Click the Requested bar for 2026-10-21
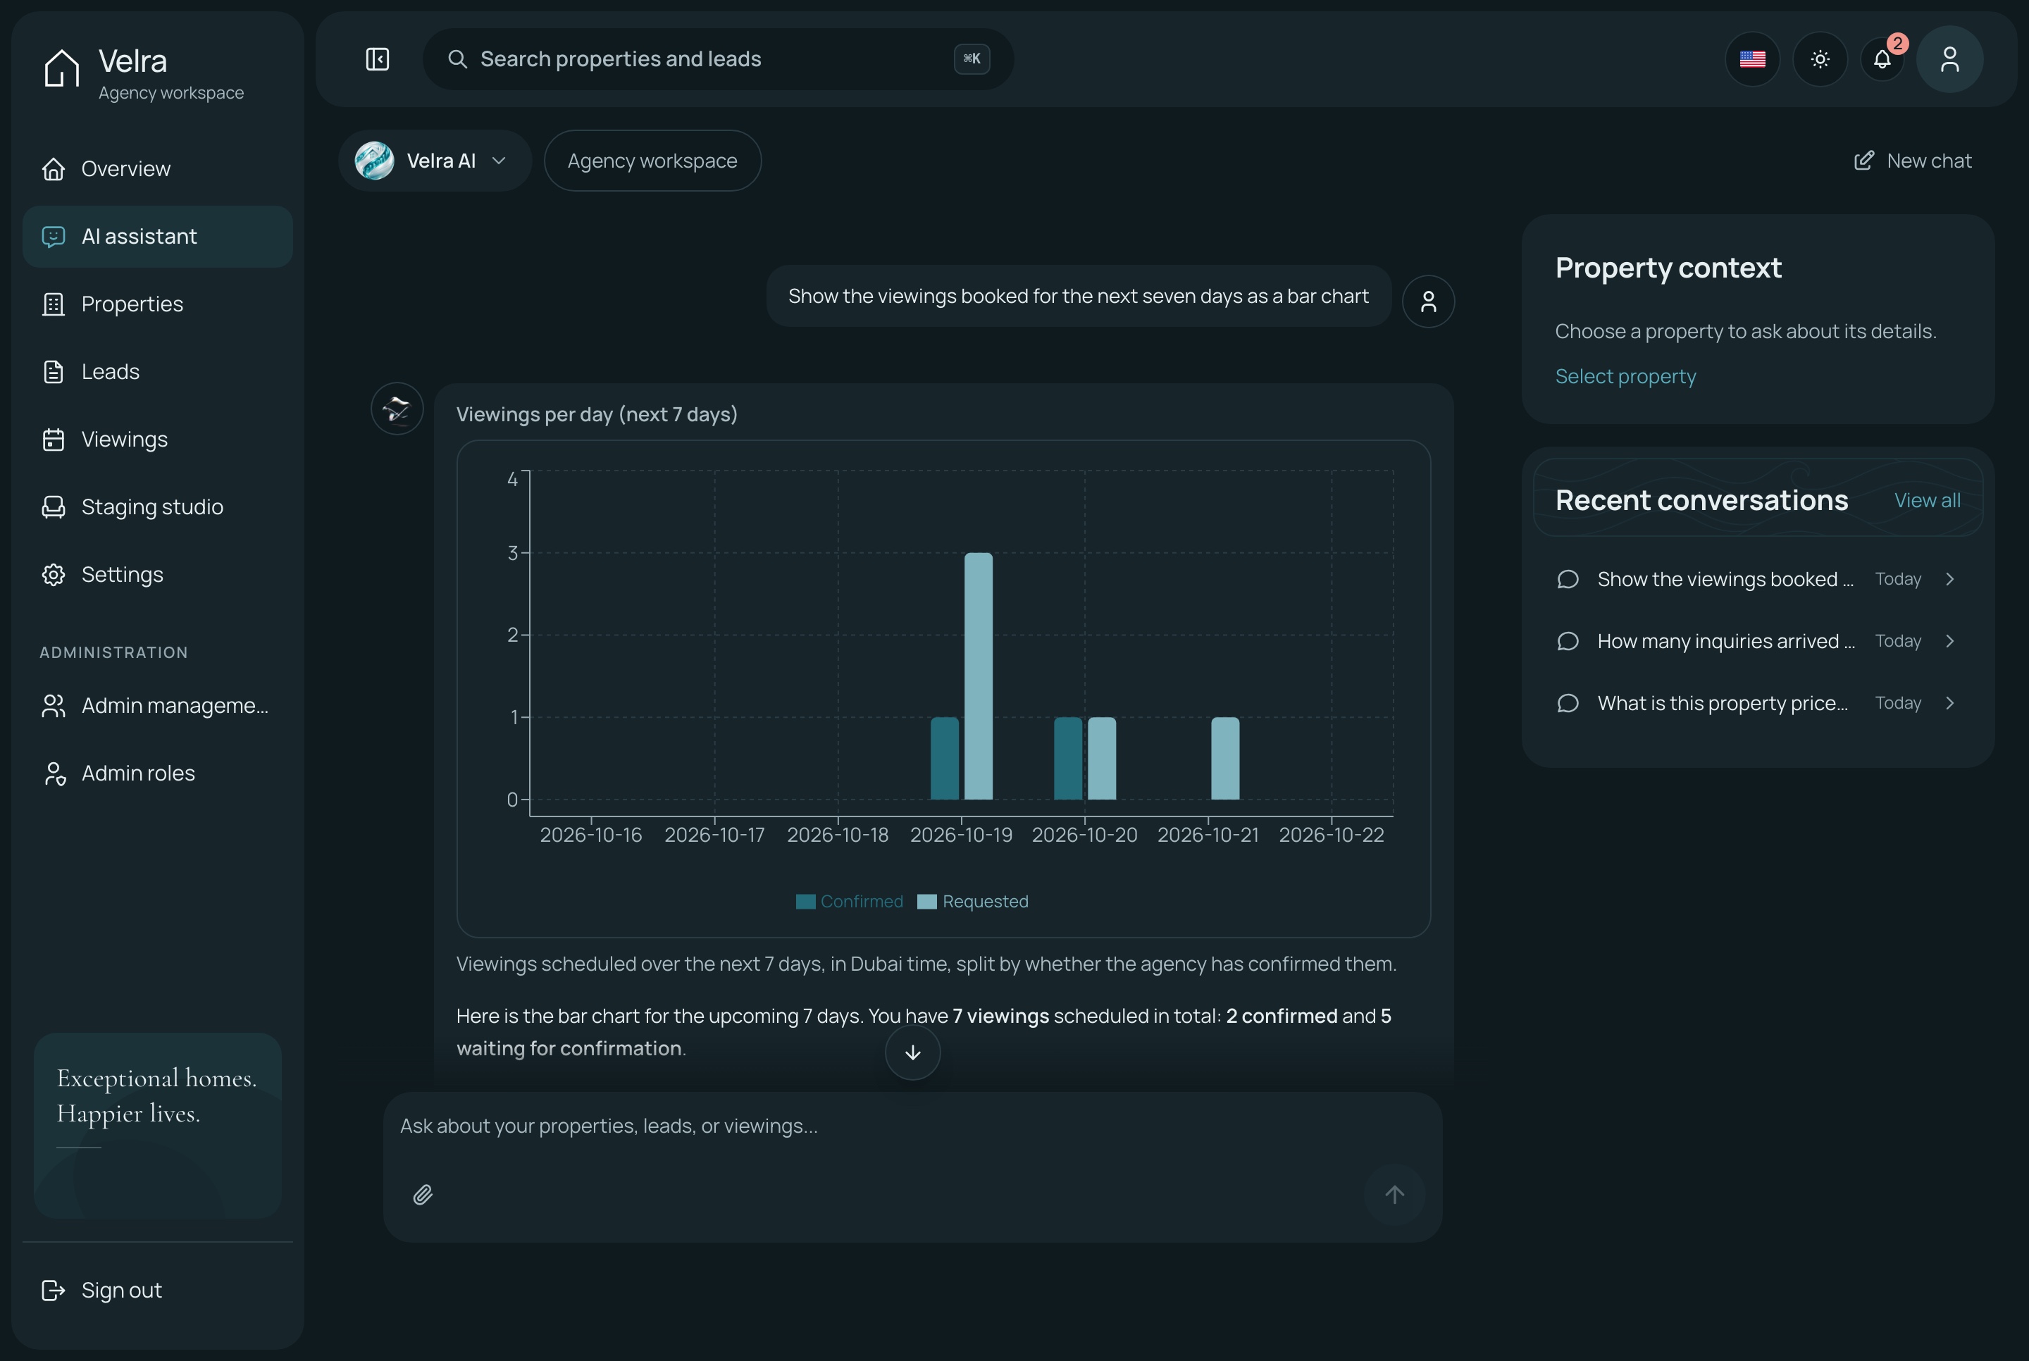Image resolution: width=2029 pixels, height=1361 pixels. (1224, 759)
